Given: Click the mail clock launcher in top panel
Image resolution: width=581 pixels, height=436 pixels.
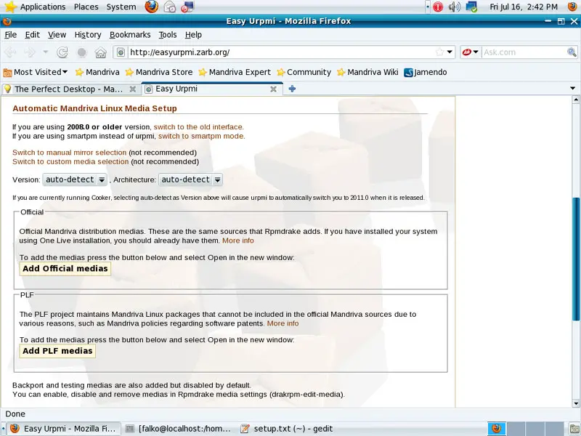Looking at the screenshot, I should tap(170, 7).
